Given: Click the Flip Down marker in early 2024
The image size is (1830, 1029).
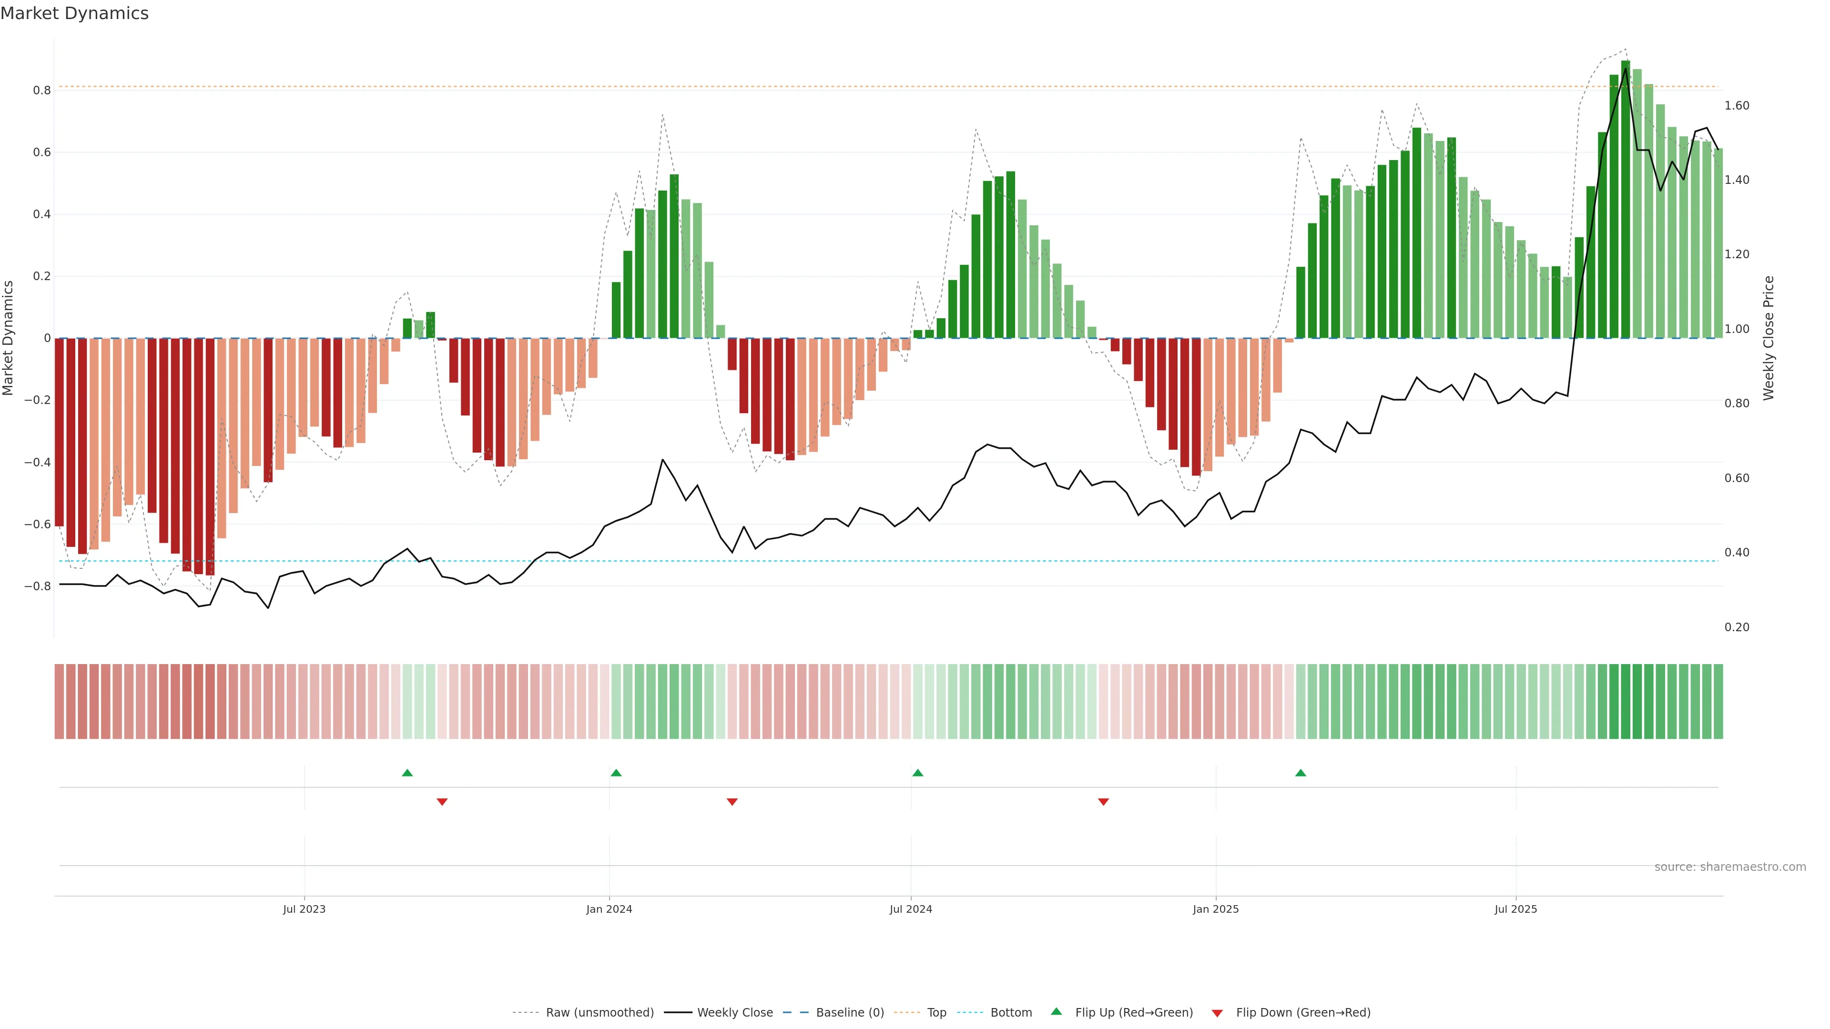Looking at the screenshot, I should point(732,802).
